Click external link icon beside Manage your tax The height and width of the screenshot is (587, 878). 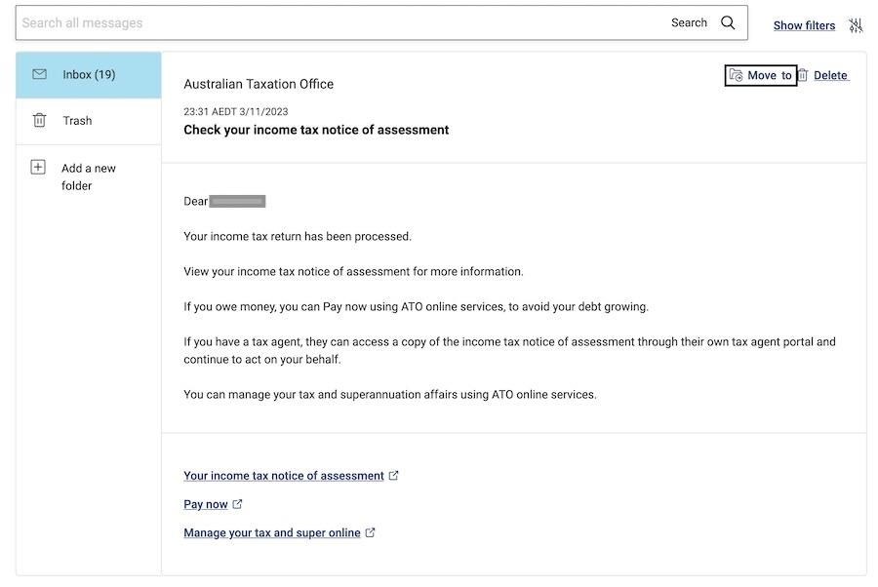(x=370, y=532)
